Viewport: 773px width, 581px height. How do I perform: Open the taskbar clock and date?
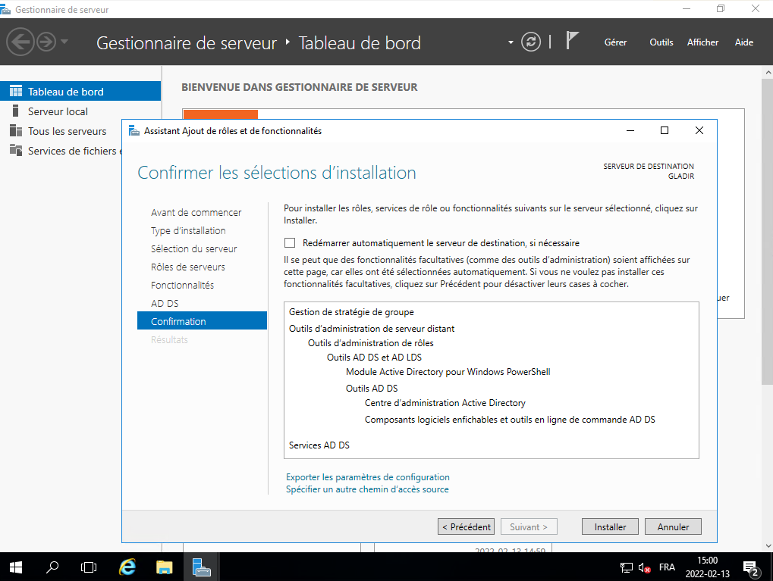click(x=708, y=567)
